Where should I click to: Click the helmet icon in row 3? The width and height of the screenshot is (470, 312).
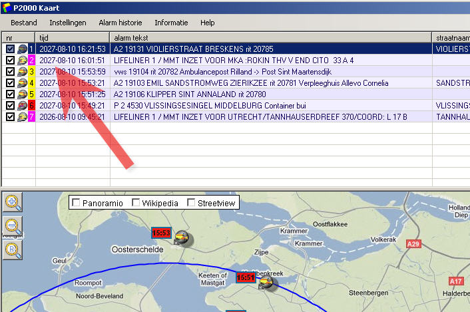point(22,72)
